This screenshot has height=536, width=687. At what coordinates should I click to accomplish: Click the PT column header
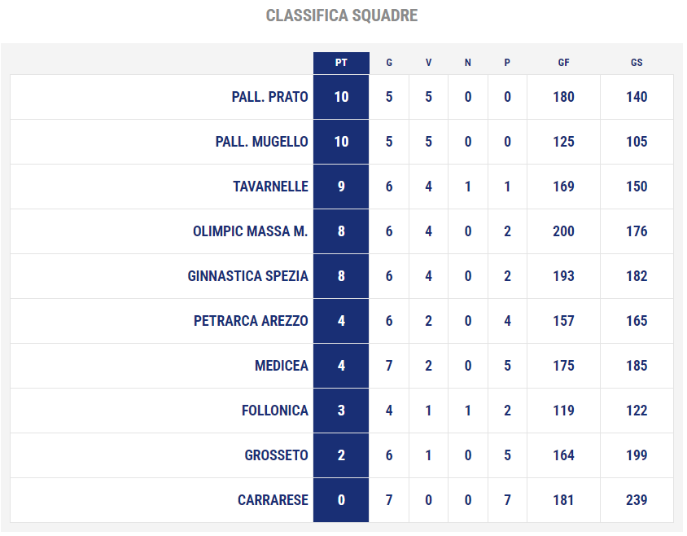[x=341, y=63]
